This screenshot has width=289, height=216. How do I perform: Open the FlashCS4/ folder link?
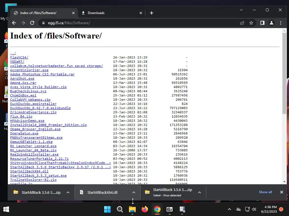point(19,57)
